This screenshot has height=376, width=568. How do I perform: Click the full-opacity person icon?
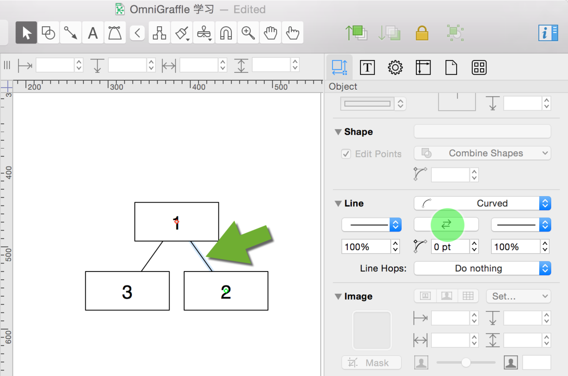(x=511, y=363)
